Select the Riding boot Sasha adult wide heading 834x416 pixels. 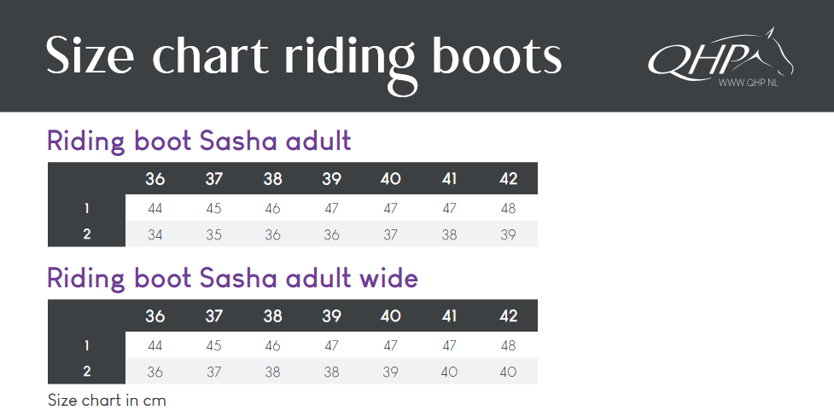point(232,279)
